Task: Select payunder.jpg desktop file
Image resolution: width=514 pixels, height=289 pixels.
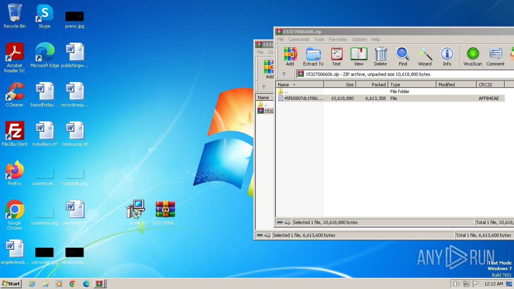Action: [45, 255]
